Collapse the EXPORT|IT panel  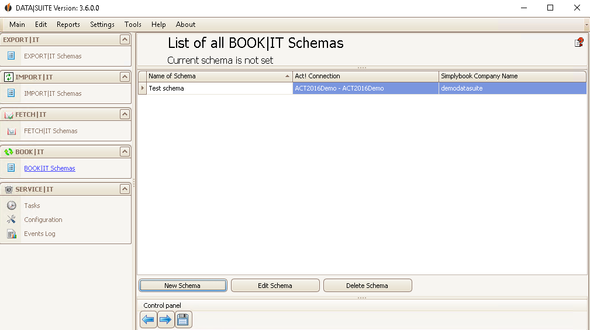pos(125,40)
